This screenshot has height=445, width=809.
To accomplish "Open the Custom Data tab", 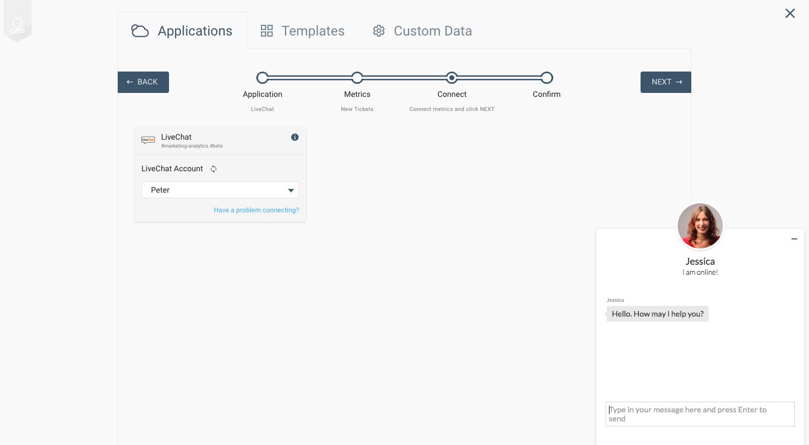I will (423, 30).
